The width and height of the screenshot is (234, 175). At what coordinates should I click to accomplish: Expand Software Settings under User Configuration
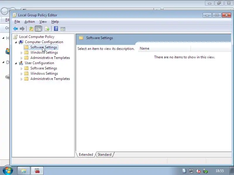[x=21, y=69]
